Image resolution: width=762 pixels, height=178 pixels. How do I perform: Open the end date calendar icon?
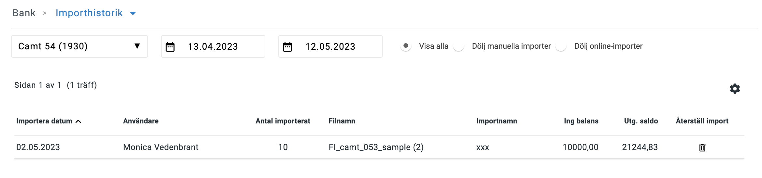coord(287,47)
